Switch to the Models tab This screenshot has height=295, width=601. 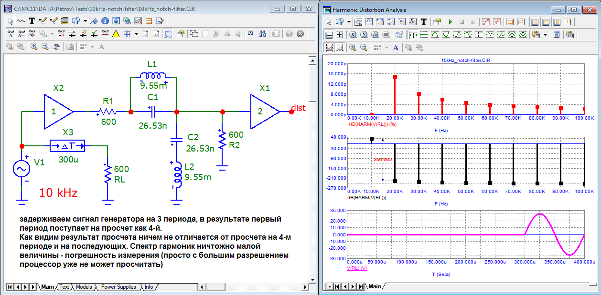tap(84, 287)
